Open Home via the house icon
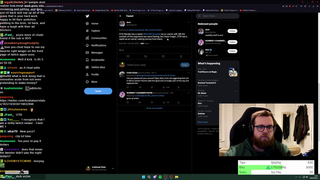320x180 pixels. point(87,23)
